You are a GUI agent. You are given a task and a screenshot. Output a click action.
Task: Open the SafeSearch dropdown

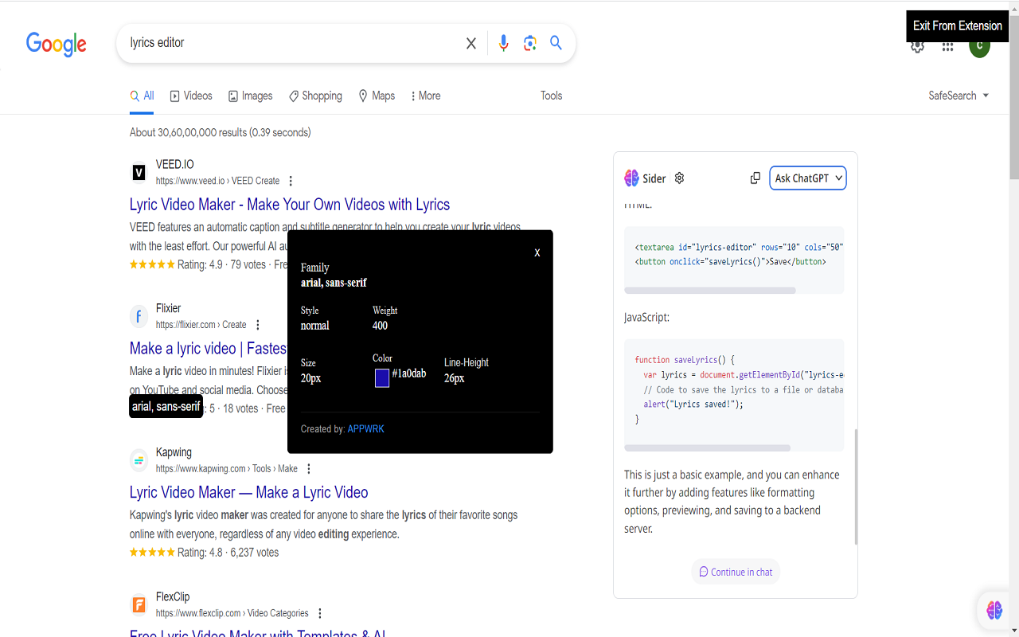point(958,96)
